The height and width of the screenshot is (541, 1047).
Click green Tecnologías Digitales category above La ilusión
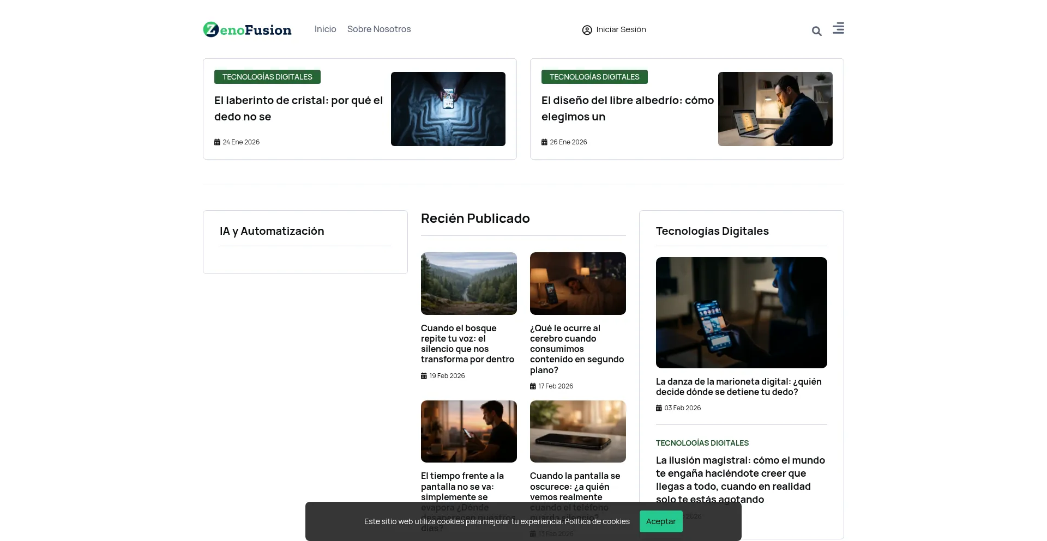[x=702, y=443]
